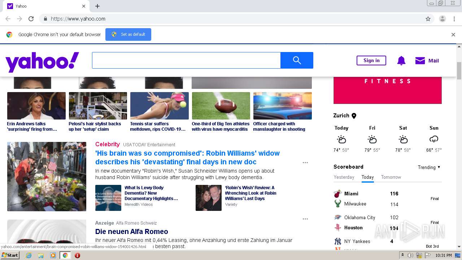462x260 pixels.
Task: Switch scoreboard to Yesterday tab
Action: 344,177
